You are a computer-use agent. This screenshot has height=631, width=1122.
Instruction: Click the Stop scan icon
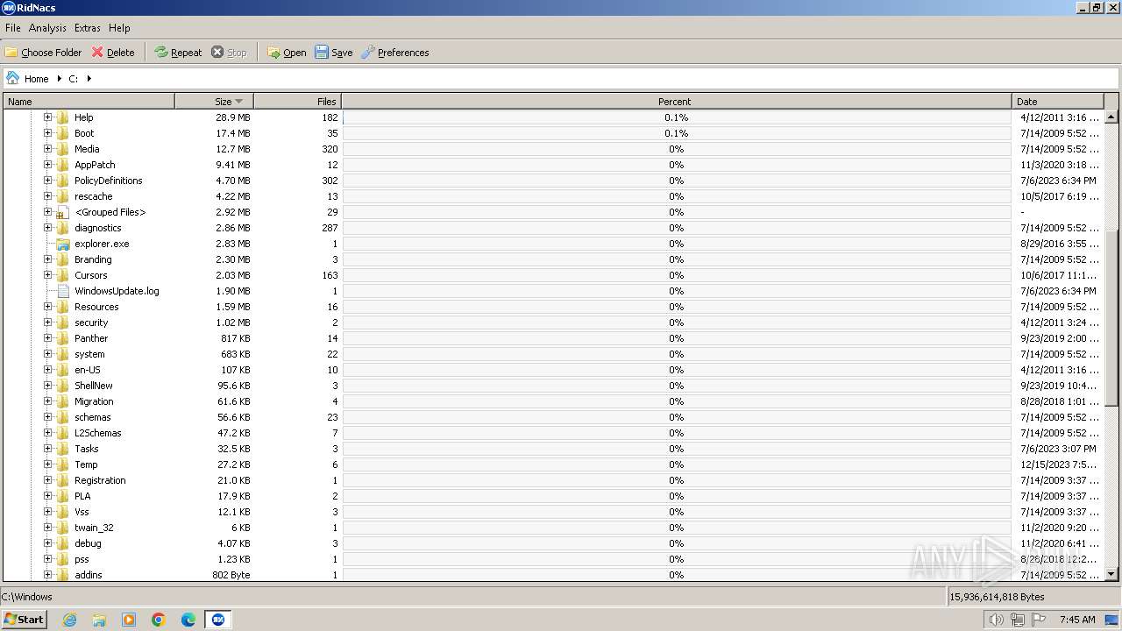click(217, 53)
